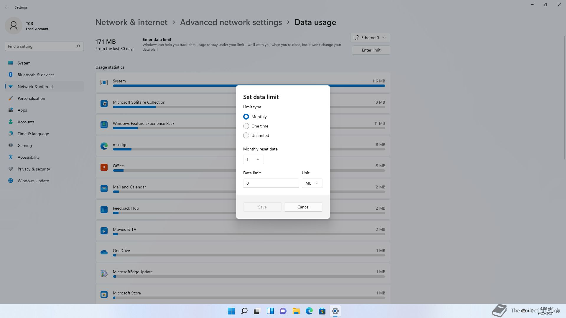This screenshot has height=318, width=566.
Task: Open System in the settings sidebar
Action: [44, 63]
